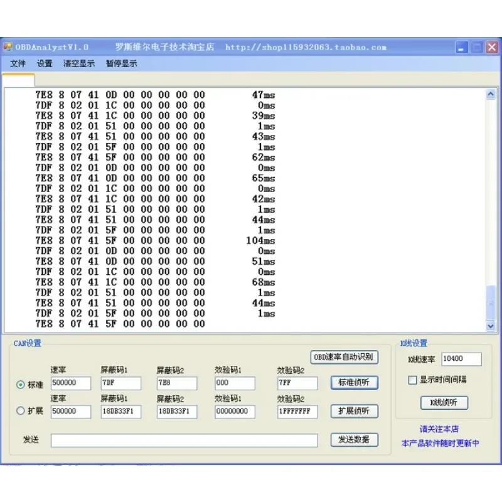Click the standard 屏蔽码1 field 7DF

(x=121, y=383)
